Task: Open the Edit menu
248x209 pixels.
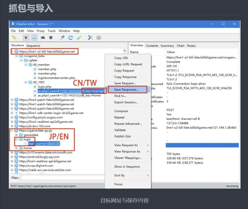Action: point(21,31)
